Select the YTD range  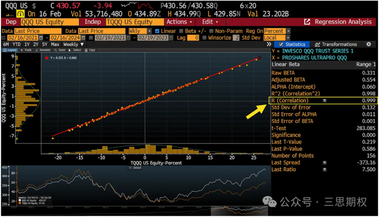(16, 44)
